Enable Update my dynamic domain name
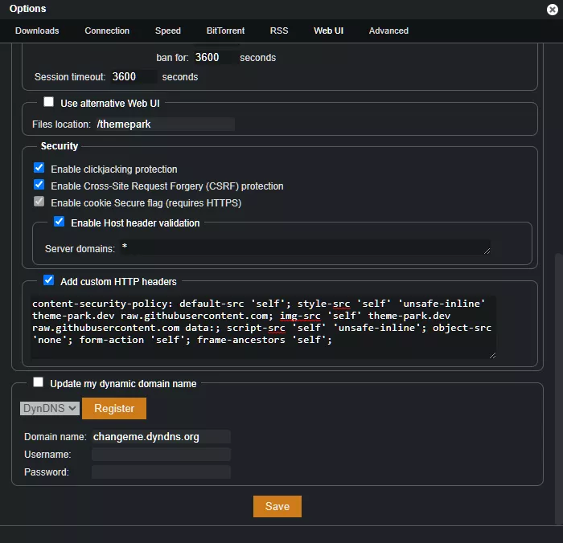This screenshot has height=543, width=563. 39,383
